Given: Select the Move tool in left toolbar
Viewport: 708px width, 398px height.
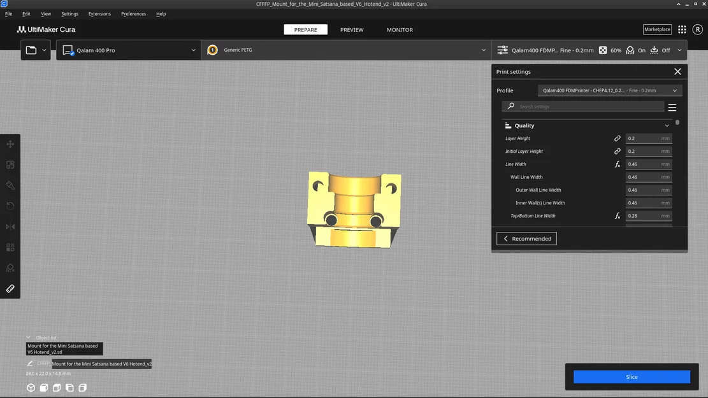Looking at the screenshot, I should pyautogui.click(x=10, y=145).
